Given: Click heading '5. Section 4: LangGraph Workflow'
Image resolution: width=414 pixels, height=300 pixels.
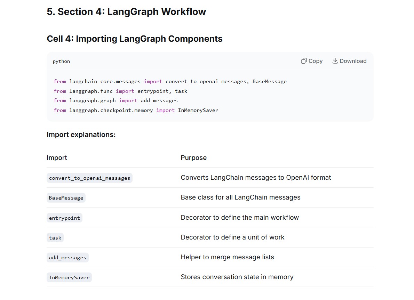Looking at the screenshot, I should pyautogui.click(x=126, y=11).
